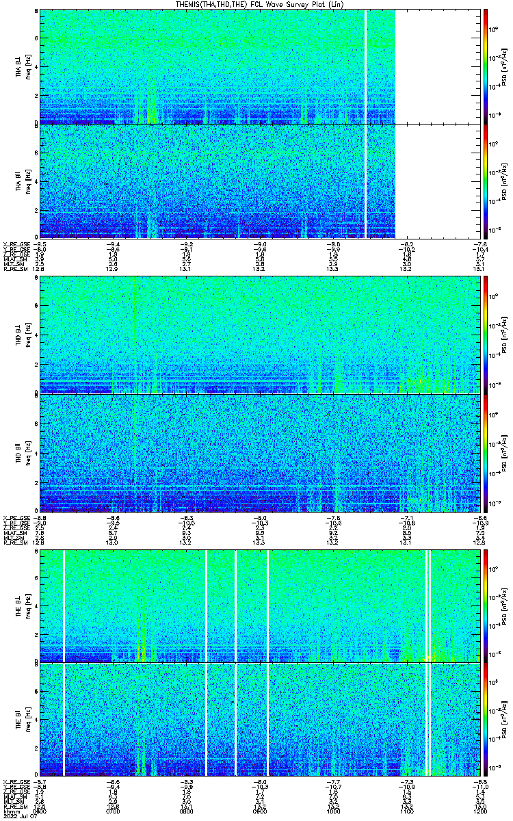Click the 0800 time tick label

(186, 812)
